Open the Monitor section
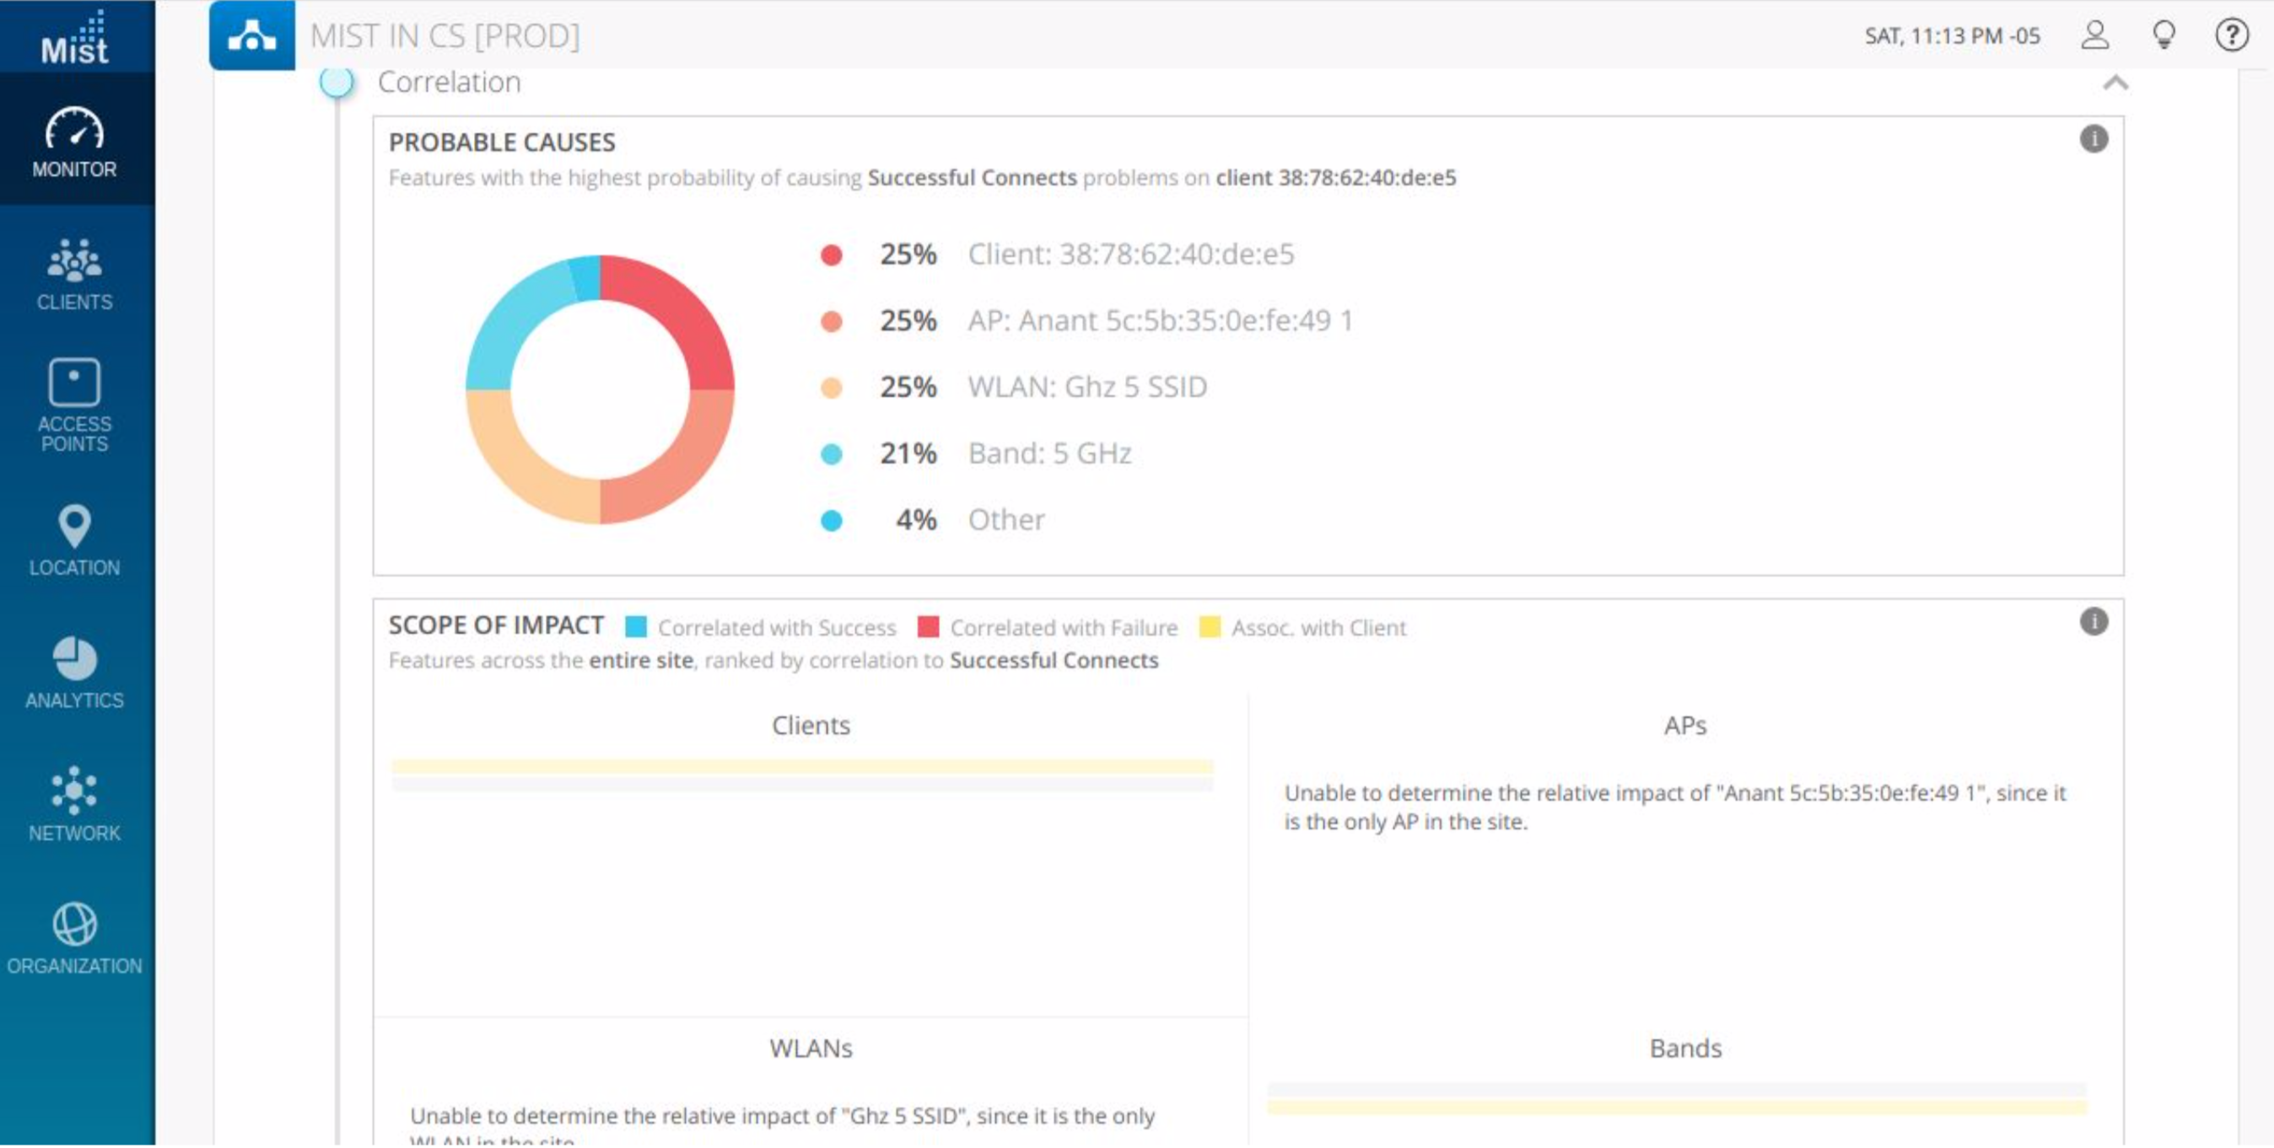The width and height of the screenshot is (2274, 1148). pos(75,143)
